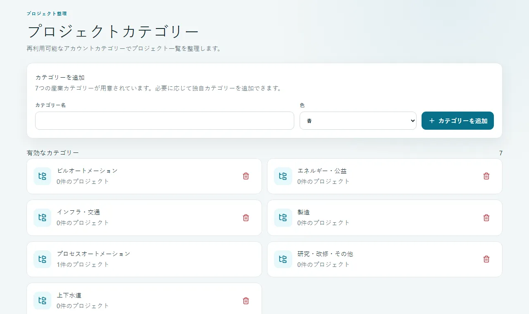Select the インフラ・交通 category name
This screenshot has width=529, height=314.
pos(79,212)
